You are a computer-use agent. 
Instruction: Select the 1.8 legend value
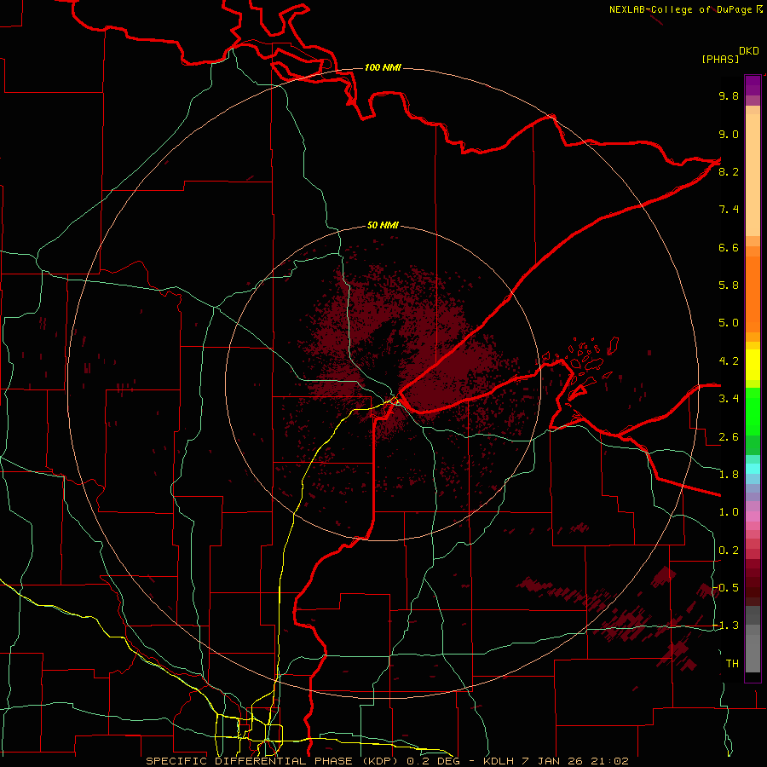pyautogui.click(x=729, y=475)
